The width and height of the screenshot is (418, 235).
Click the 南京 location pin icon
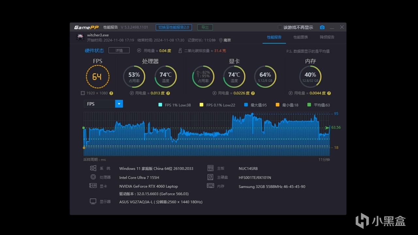click(221, 40)
